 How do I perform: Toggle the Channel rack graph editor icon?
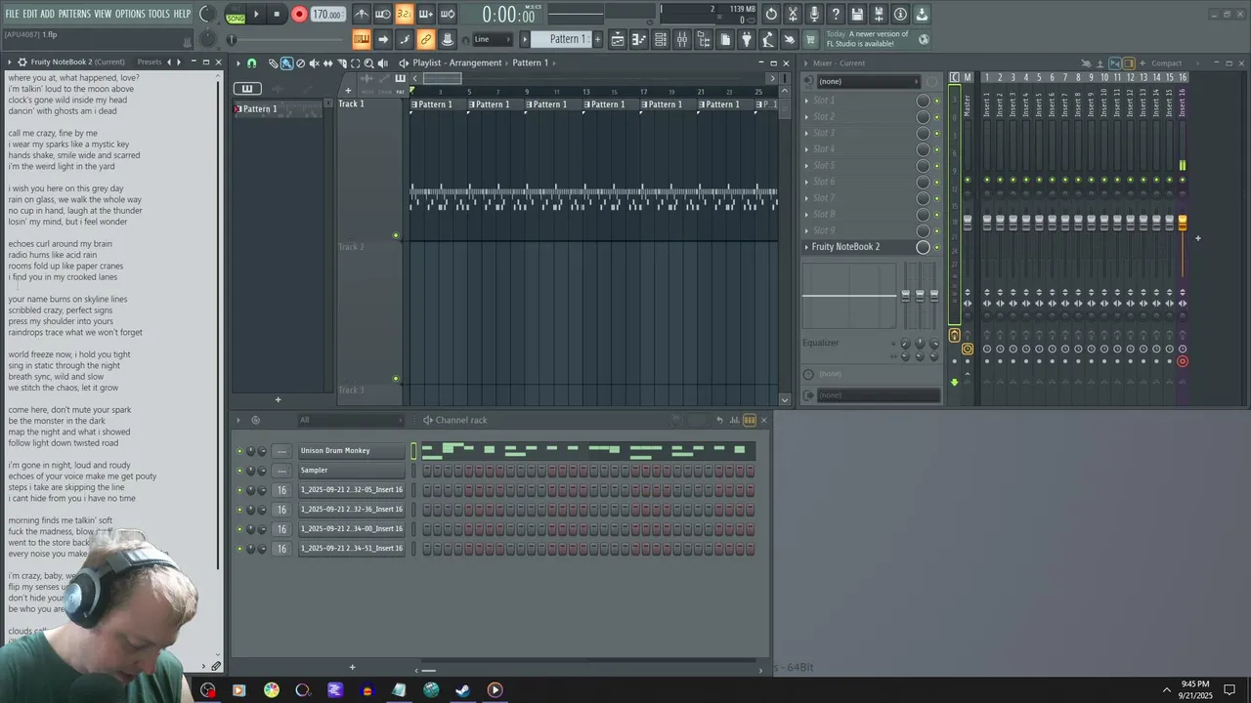pos(734,420)
